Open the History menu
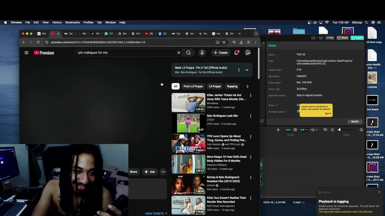The width and height of the screenshot is (385, 216). pos(57,22)
